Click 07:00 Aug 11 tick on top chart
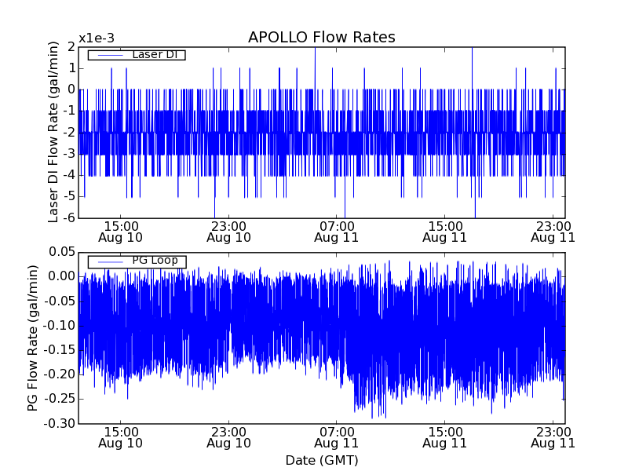Image resolution: width=628 pixels, height=471 pixels. (337, 231)
